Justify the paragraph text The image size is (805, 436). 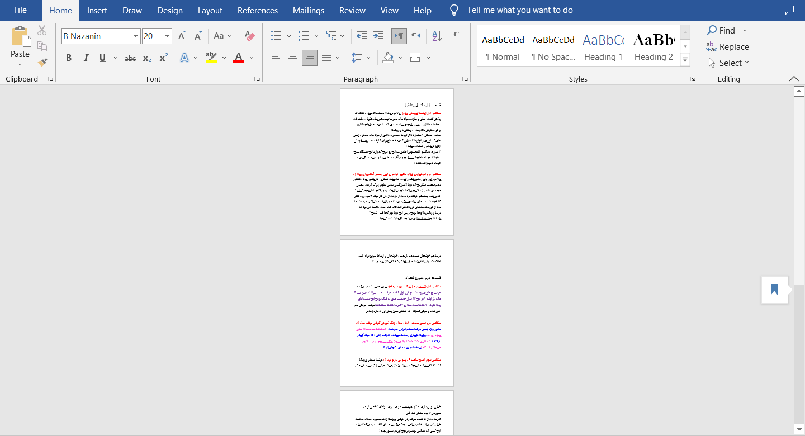click(326, 58)
